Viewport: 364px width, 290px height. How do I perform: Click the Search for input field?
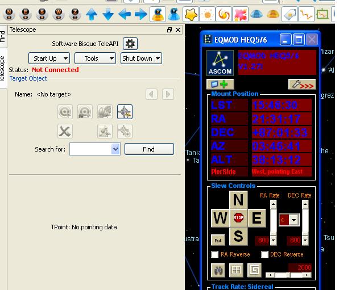(x=90, y=149)
